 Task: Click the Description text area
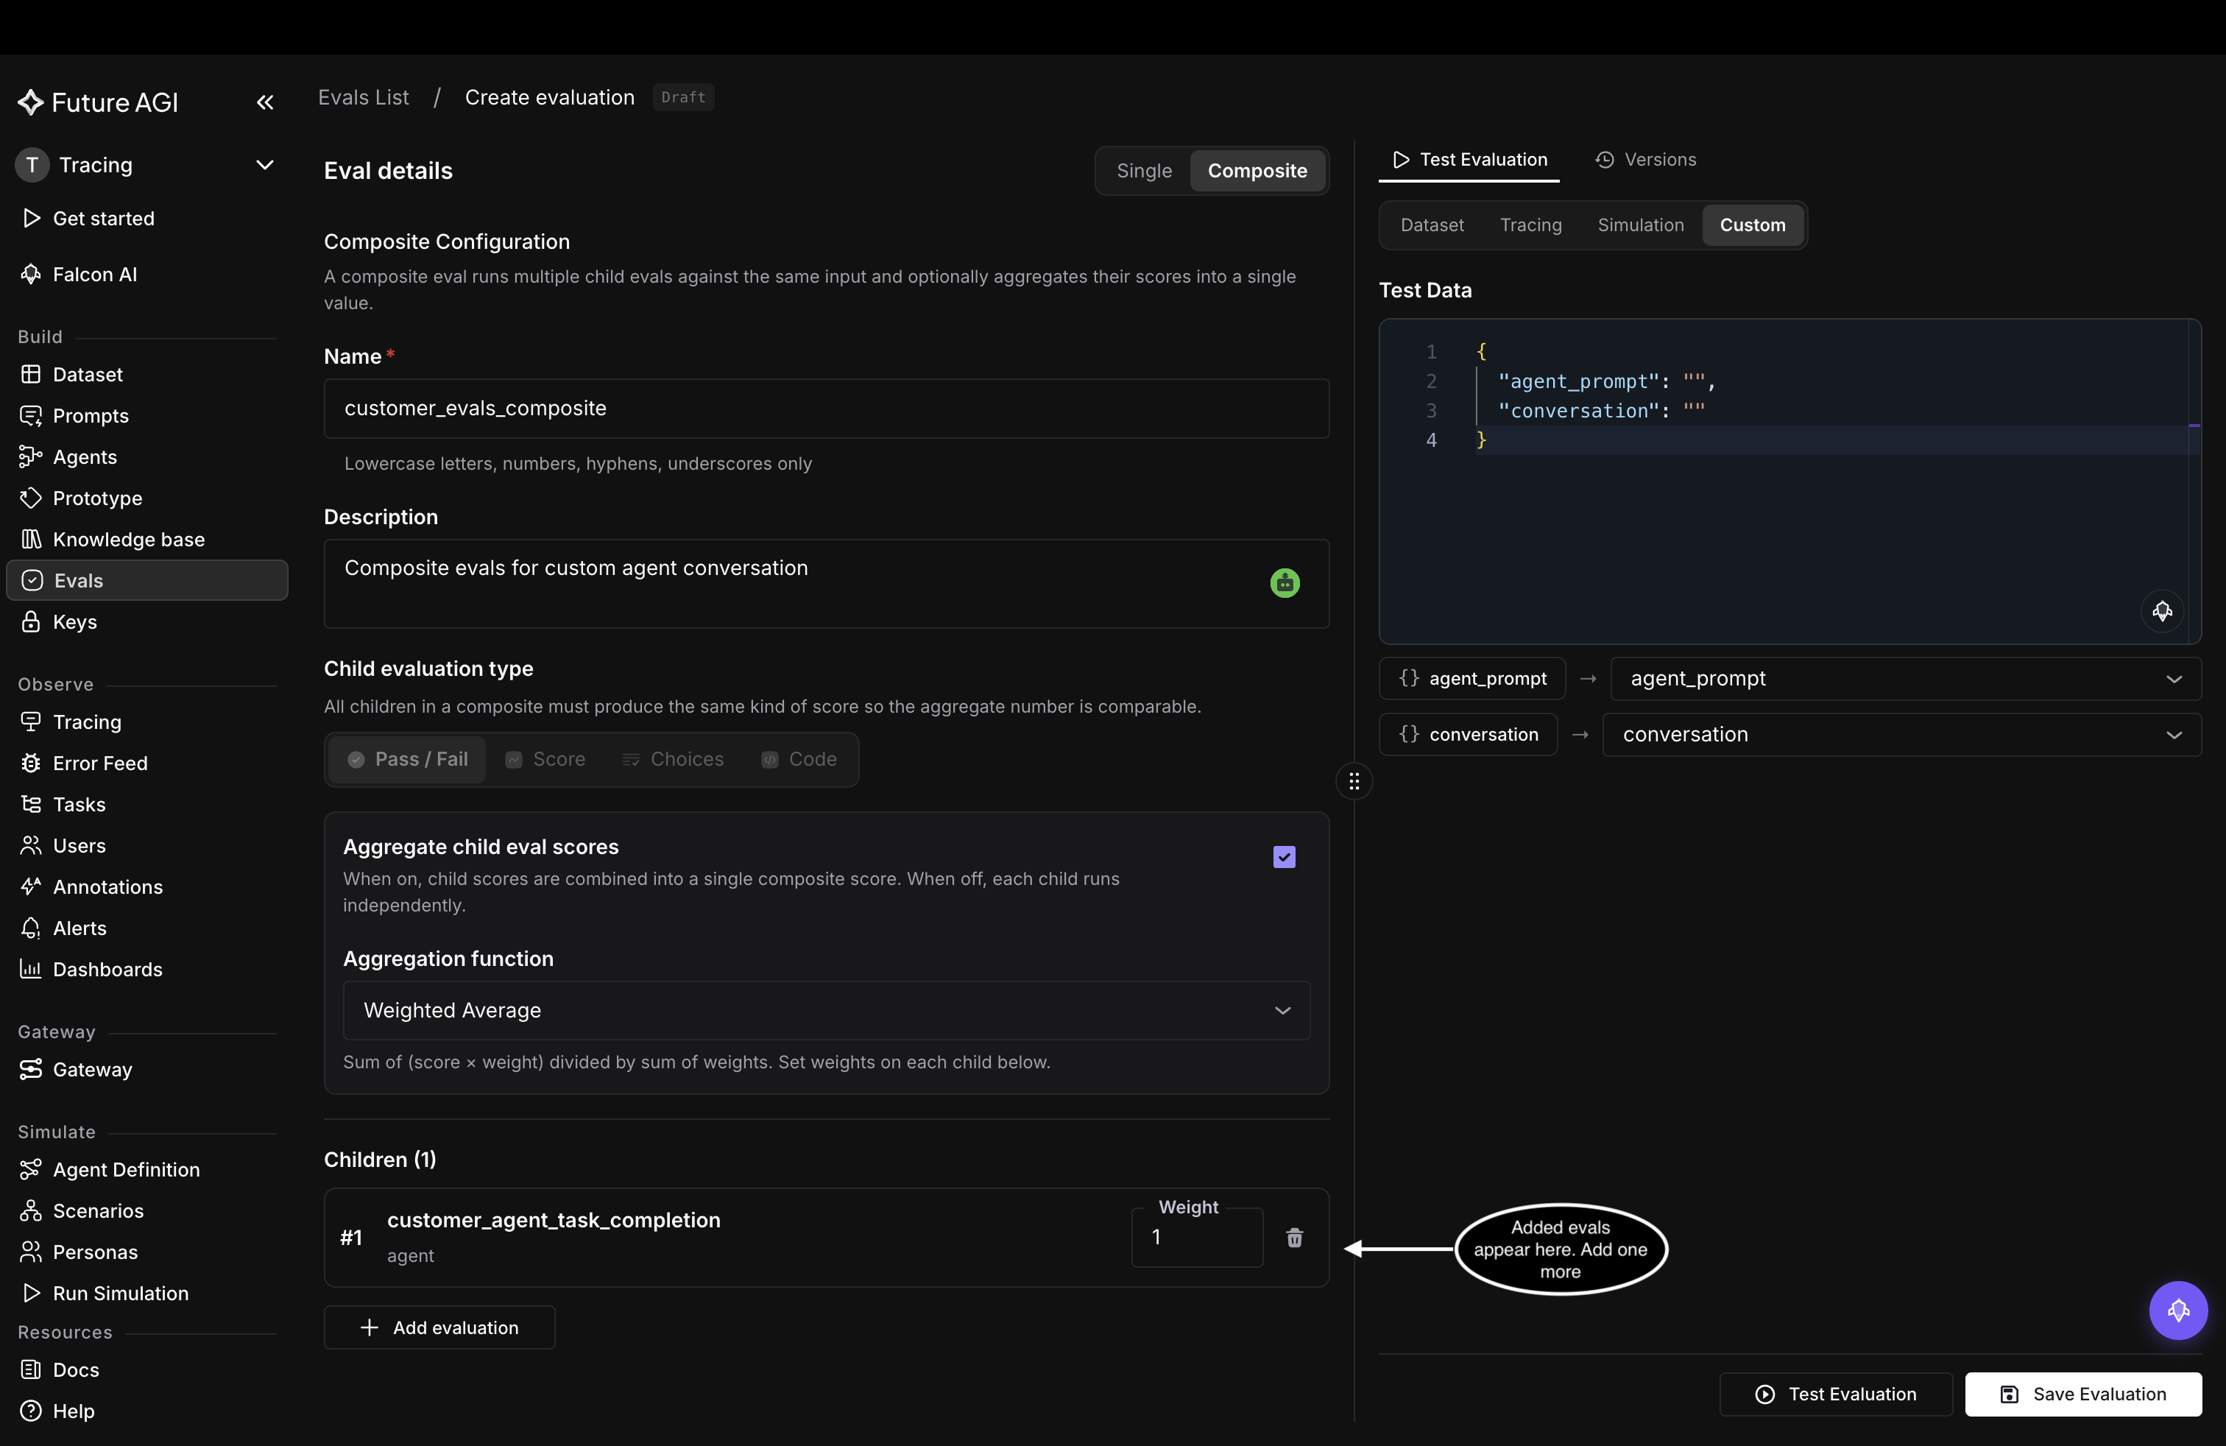pyautogui.click(x=826, y=582)
